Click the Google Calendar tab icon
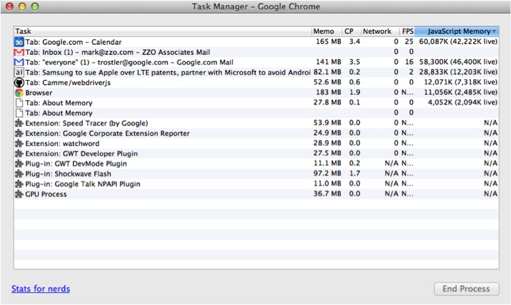The width and height of the screenshot is (511, 305). (19, 42)
